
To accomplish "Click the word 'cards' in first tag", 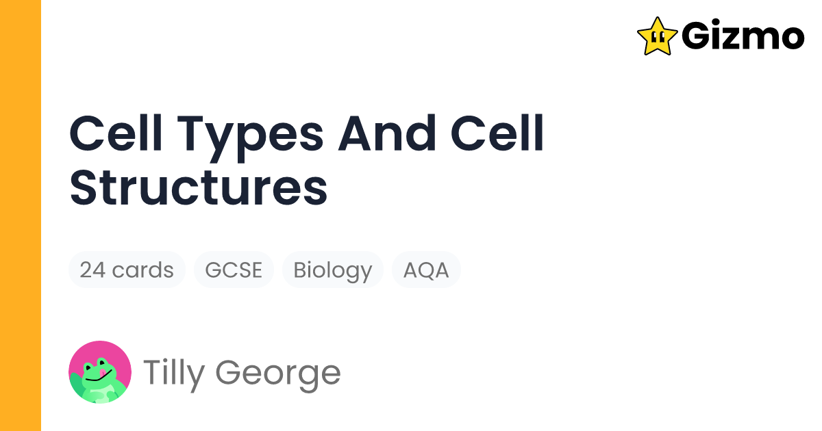I will [142, 270].
